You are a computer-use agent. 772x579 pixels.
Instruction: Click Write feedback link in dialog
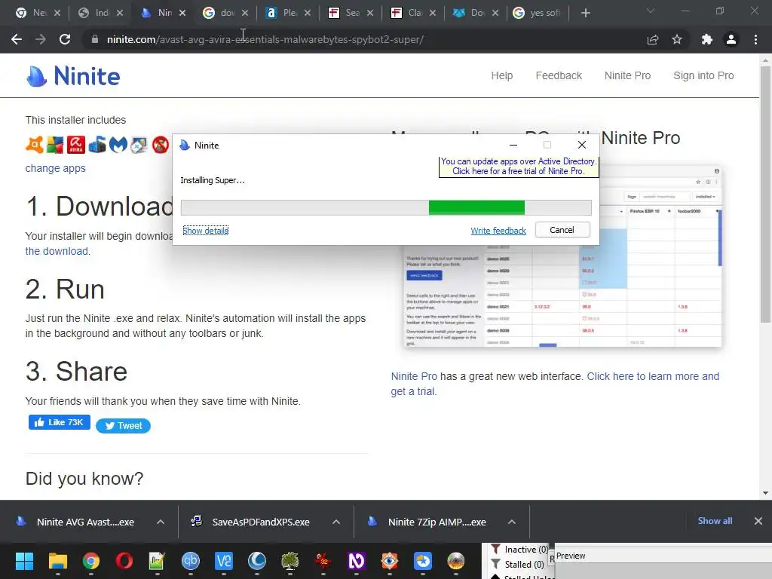[498, 231]
